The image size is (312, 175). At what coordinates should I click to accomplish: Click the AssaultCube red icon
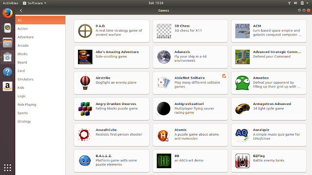[85, 135]
